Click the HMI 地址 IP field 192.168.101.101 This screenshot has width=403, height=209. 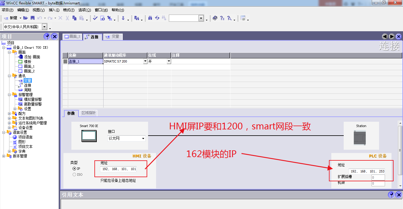click(119, 169)
